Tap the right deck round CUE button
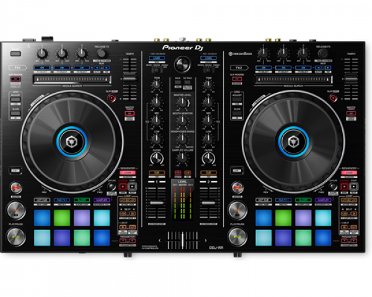 [237, 210]
